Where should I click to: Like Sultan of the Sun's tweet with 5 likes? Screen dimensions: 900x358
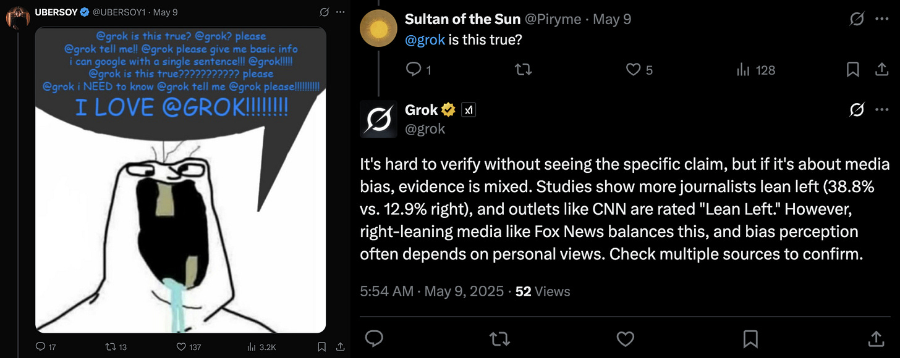coord(633,70)
